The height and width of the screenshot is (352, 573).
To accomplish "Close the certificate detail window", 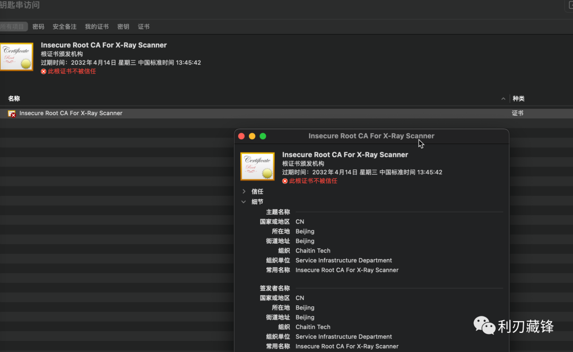I will coord(241,136).
